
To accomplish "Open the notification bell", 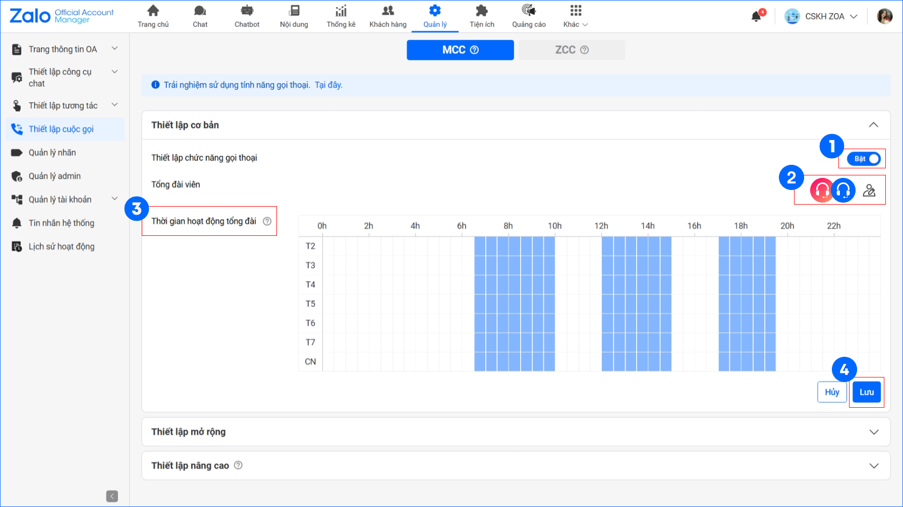I will pyautogui.click(x=756, y=17).
